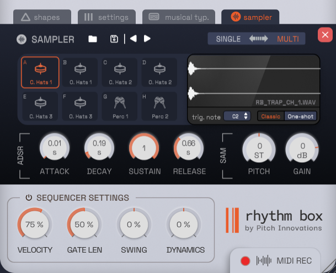The width and height of the screenshot is (336, 273).
Task: Click the MIDI REC waveform icon
Action: pos(264,261)
